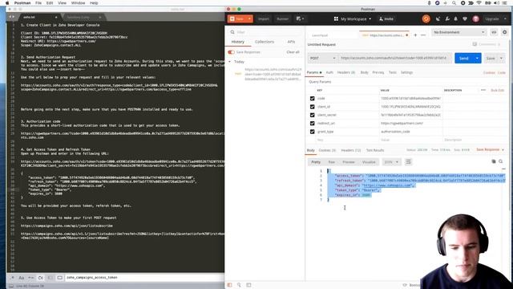Screen dimensions: 513x289
Task: Click the Invite button
Action: [x=386, y=19]
